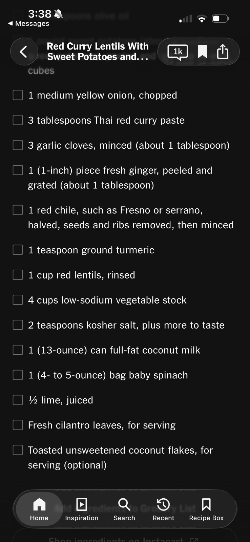Mark baby spinach ingredient as checked
This screenshot has width=250, height=542.
18,375
